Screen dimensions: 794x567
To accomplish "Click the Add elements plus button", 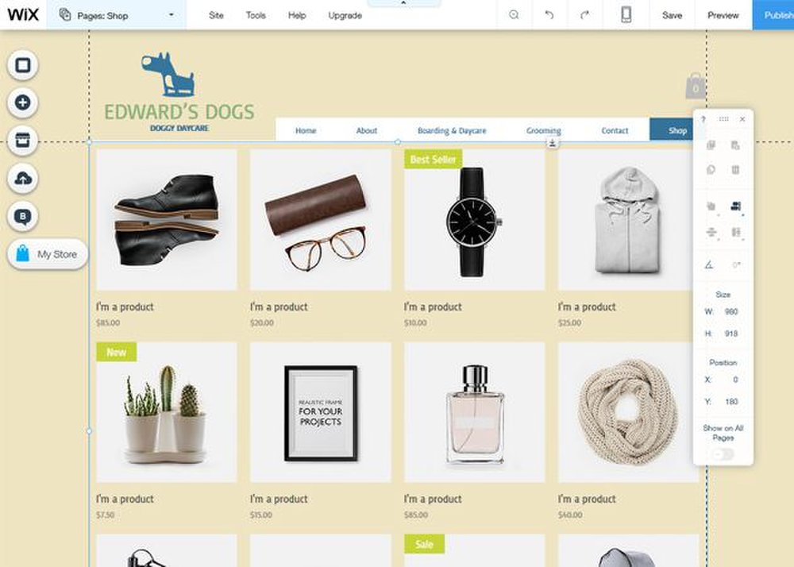I will 23,102.
